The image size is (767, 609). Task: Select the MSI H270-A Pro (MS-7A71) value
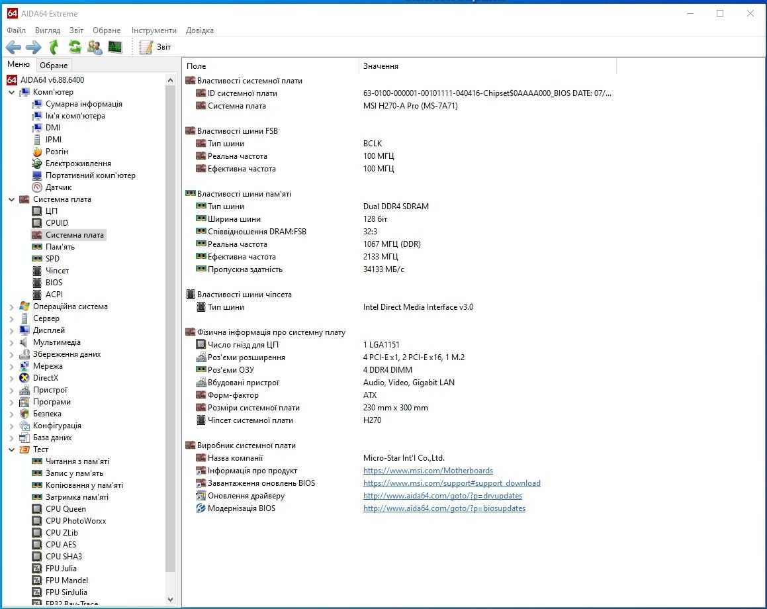[410, 106]
